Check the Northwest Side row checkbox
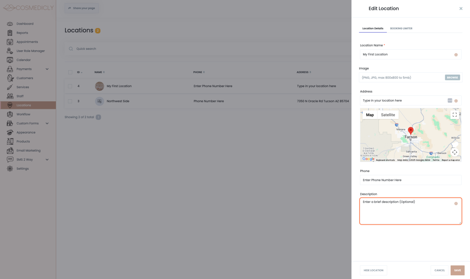Viewport: 470px width, 279px height. pyautogui.click(x=70, y=101)
